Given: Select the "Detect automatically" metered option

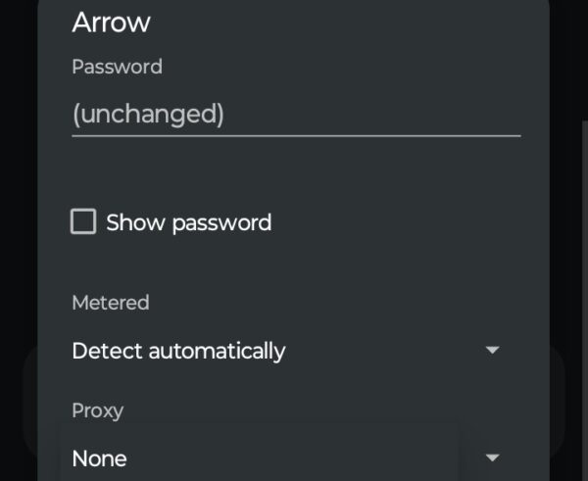Looking at the screenshot, I should 178,350.
